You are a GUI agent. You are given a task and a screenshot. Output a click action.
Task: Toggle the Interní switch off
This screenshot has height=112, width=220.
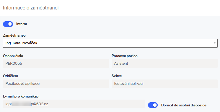[x=8, y=24]
